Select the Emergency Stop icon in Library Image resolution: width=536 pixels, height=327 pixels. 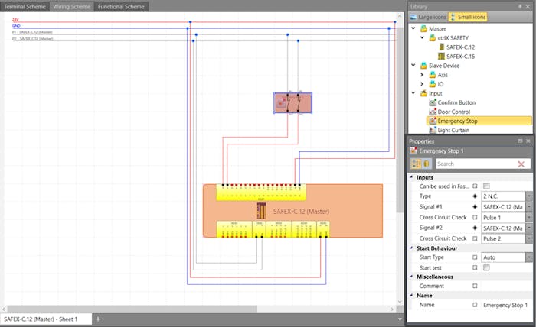tap(433, 121)
